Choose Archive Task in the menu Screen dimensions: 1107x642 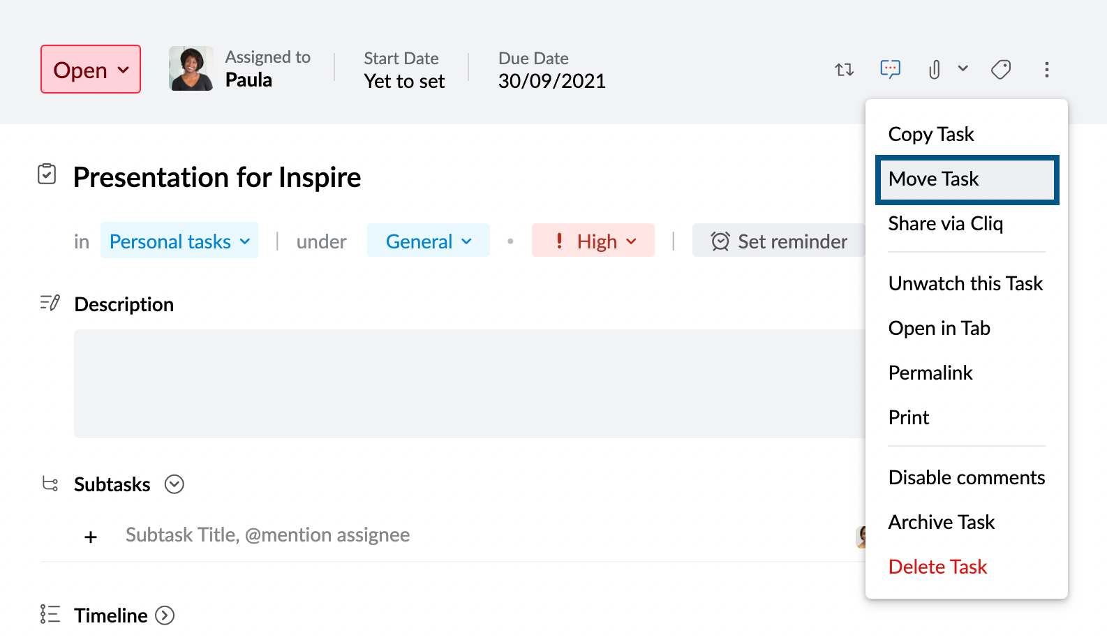(941, 522)
